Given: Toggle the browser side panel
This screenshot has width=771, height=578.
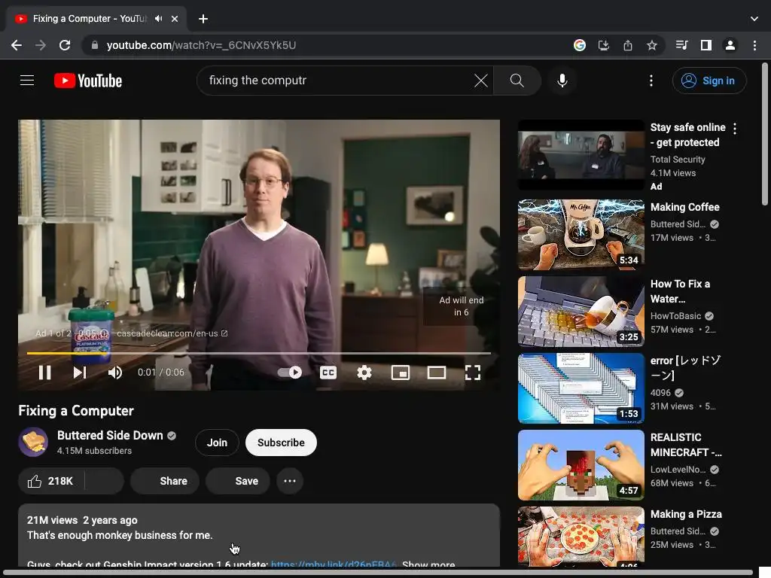Looking at the screenshot, I should [705, 45].
